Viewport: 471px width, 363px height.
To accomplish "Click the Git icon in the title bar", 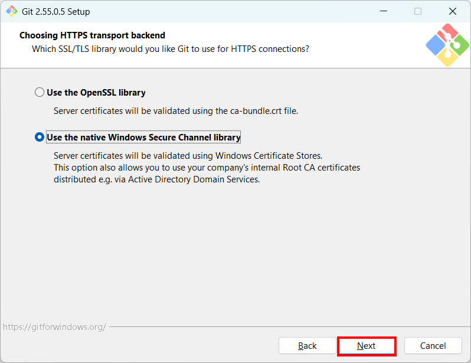I will pos(12,11).
